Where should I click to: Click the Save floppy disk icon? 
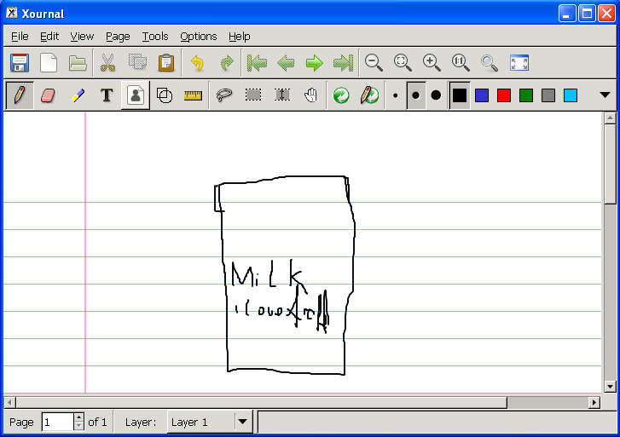(20, 63)
